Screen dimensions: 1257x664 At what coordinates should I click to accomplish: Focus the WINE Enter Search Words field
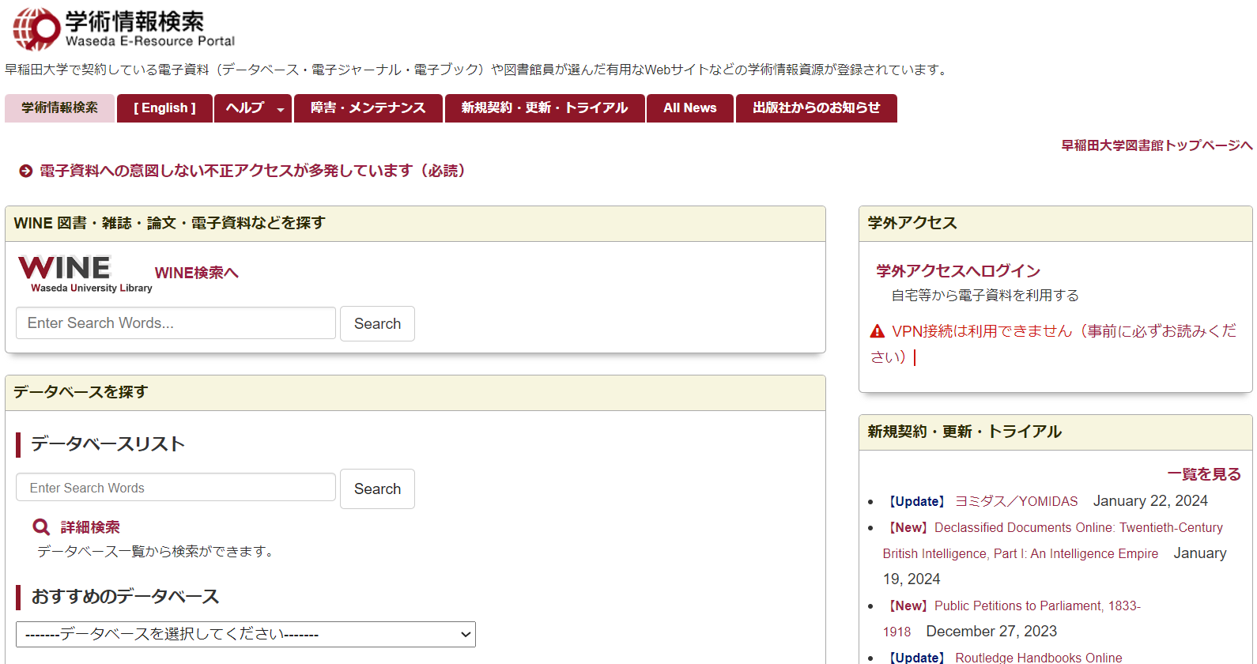176,323
